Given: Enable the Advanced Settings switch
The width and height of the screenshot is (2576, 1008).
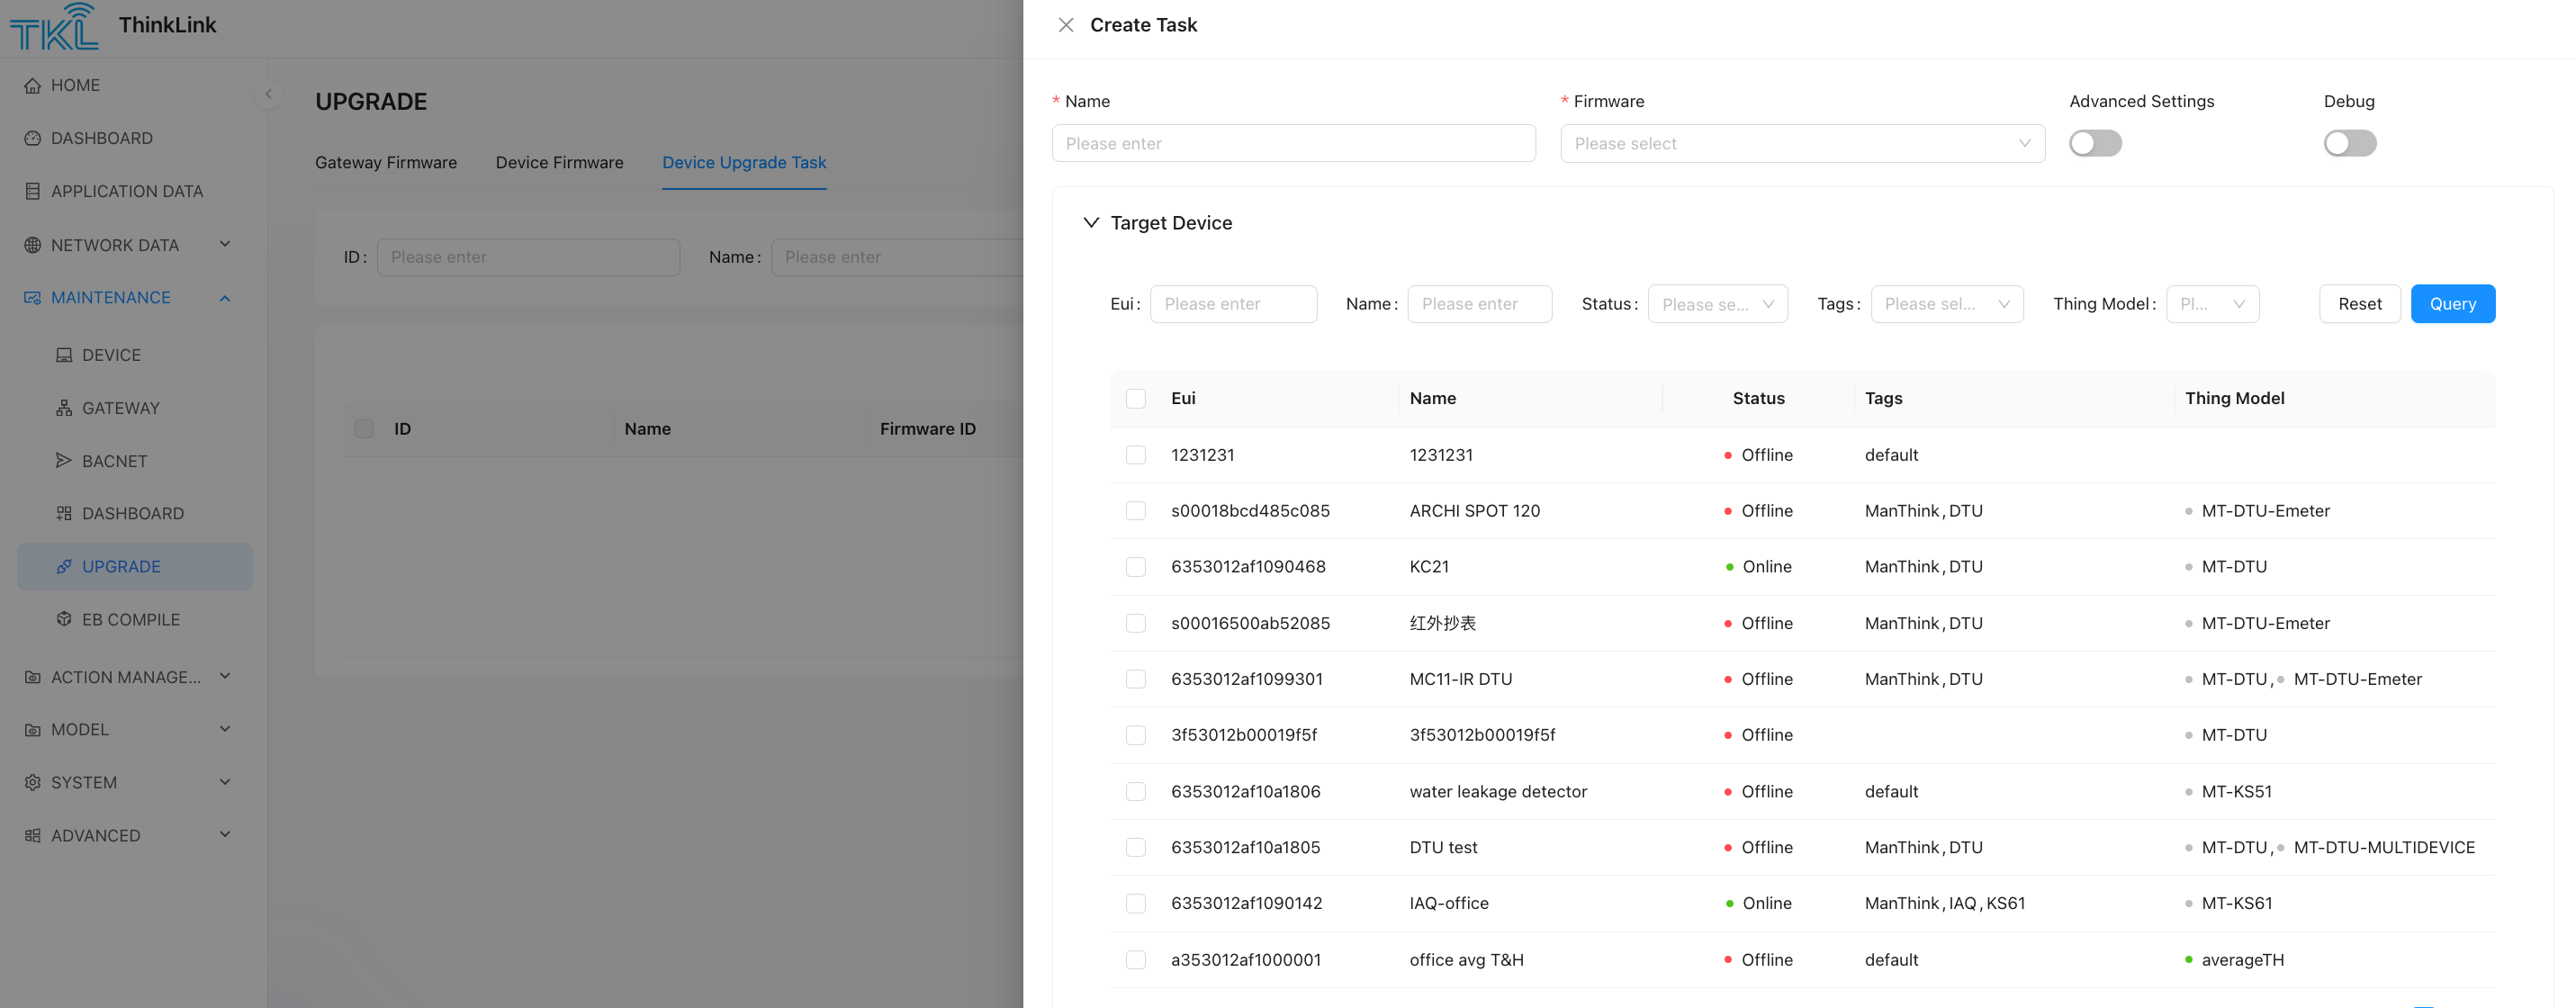Looking at the screenshot, I should tap(2095, 144).
